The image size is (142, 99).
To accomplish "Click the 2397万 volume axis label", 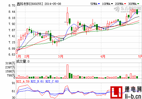I will point(10,67).
